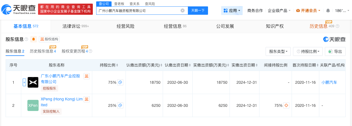Select the 经营风险 tab
352x126 pixels.
[126, 26]
